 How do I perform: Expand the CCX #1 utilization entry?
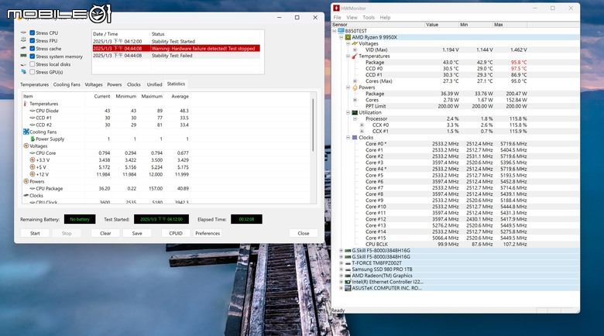click(x=362, y=131)
